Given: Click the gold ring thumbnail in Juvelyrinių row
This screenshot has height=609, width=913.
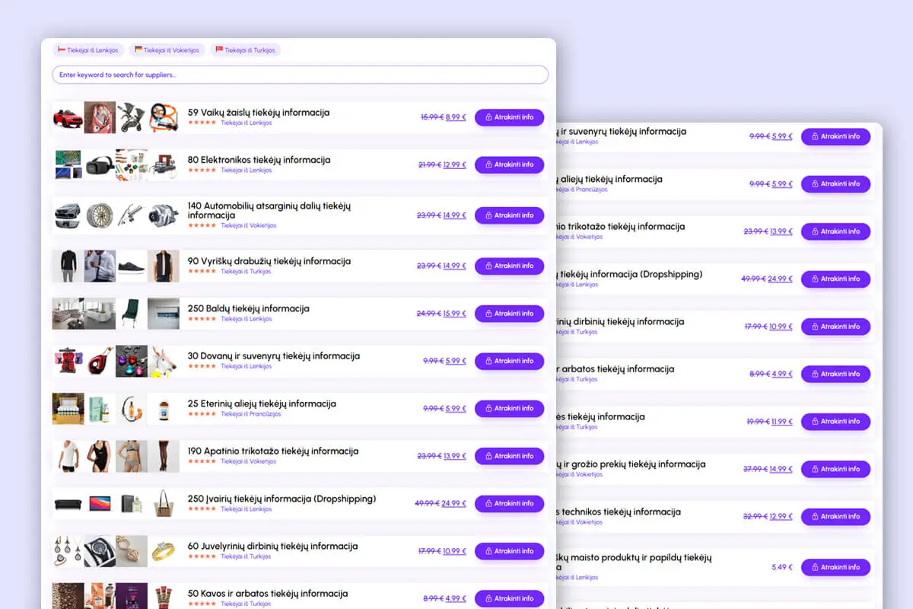Looking at the screenshot, I should [164, 551].
